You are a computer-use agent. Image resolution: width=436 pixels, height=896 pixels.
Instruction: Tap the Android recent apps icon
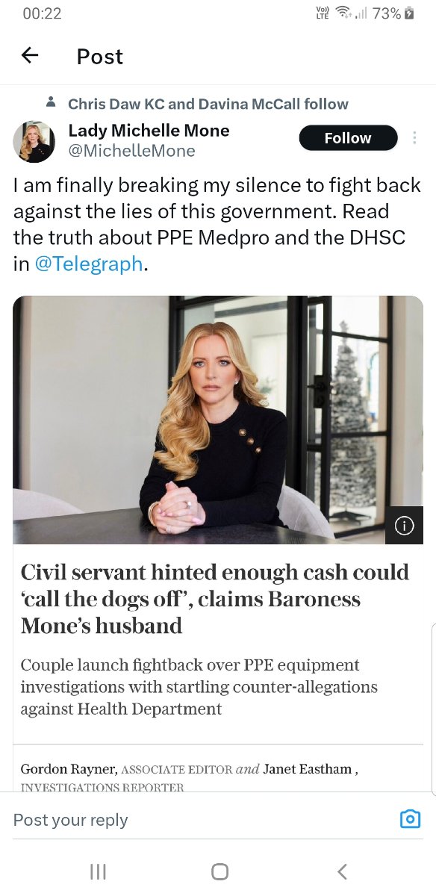coord(98,871)
